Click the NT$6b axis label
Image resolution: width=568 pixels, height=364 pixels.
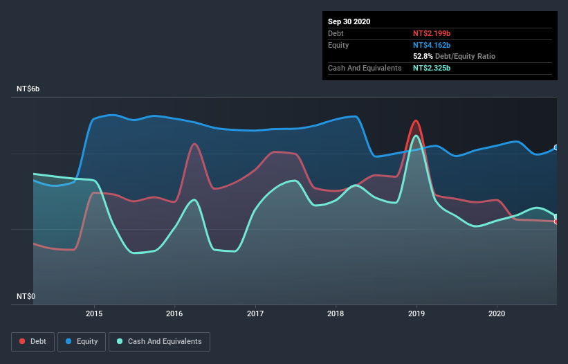coord(28,89)
